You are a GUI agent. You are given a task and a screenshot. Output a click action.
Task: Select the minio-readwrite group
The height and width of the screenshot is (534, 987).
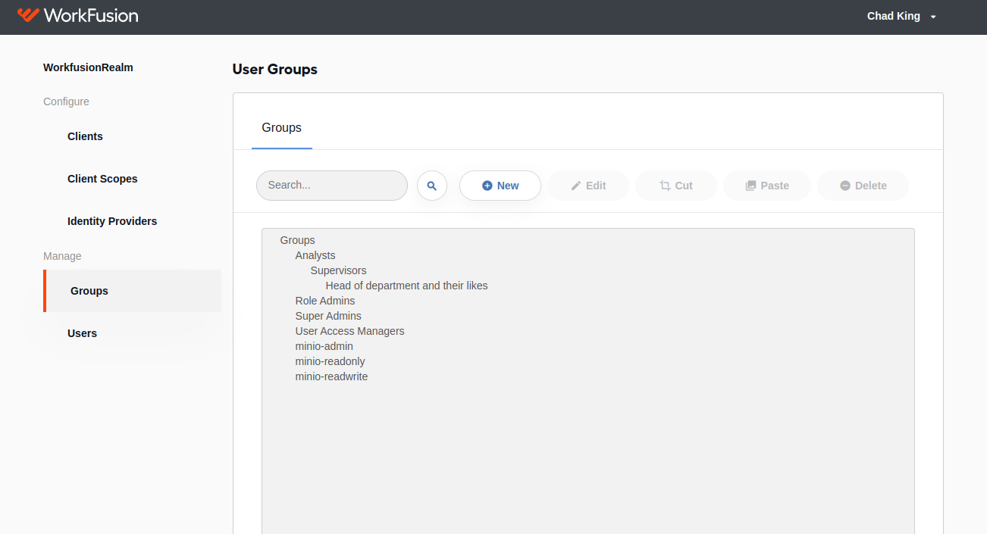(331, 376)
